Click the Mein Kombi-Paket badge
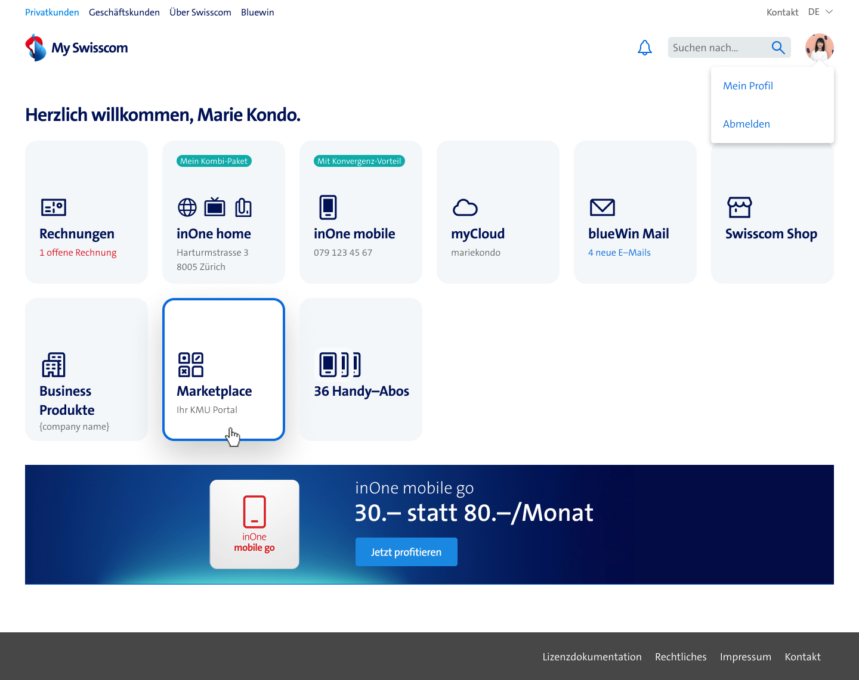 (x=214, y=161)
